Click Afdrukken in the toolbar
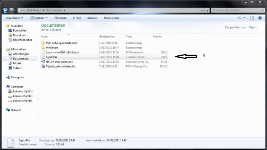This screenshot has height=150, width=267. (x=60, y=18)
